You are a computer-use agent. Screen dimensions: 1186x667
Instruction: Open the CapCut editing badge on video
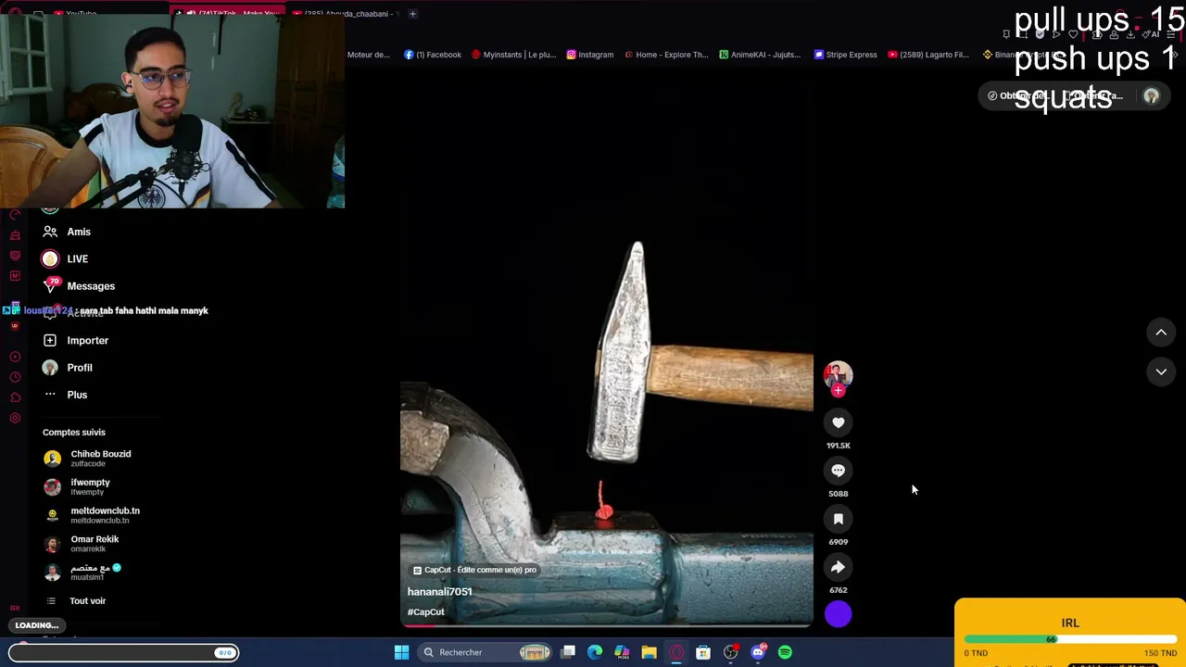474,570
